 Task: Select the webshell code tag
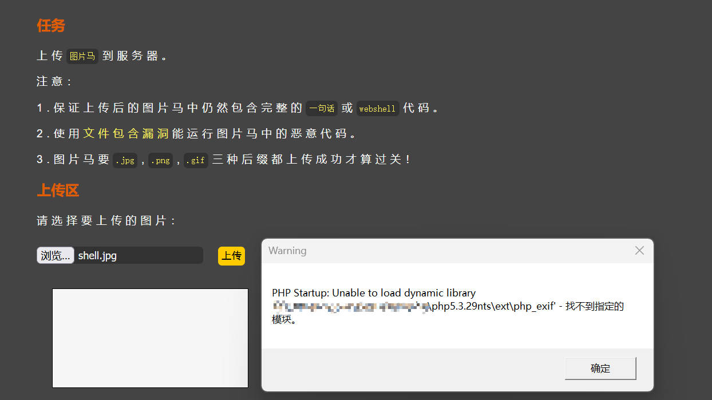tap(377, 108)
